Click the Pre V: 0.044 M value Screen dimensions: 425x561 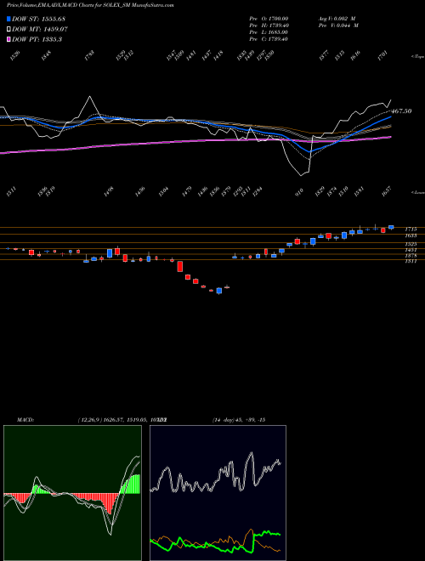(338, 25)
